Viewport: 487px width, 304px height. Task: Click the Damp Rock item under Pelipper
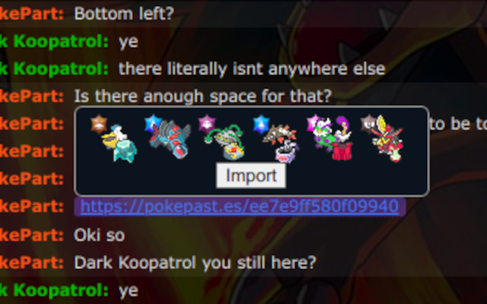click(x=126, y=152)
